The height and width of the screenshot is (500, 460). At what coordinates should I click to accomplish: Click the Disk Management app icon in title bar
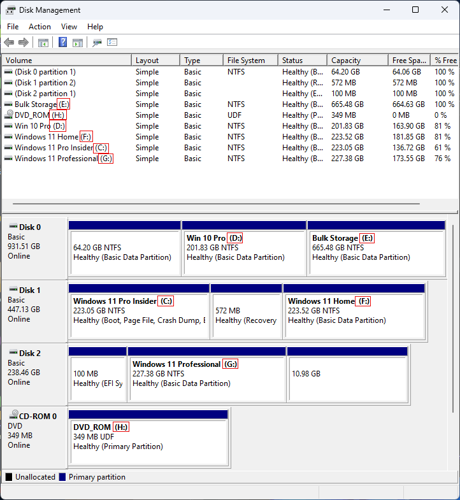click(x=11, y=10)
